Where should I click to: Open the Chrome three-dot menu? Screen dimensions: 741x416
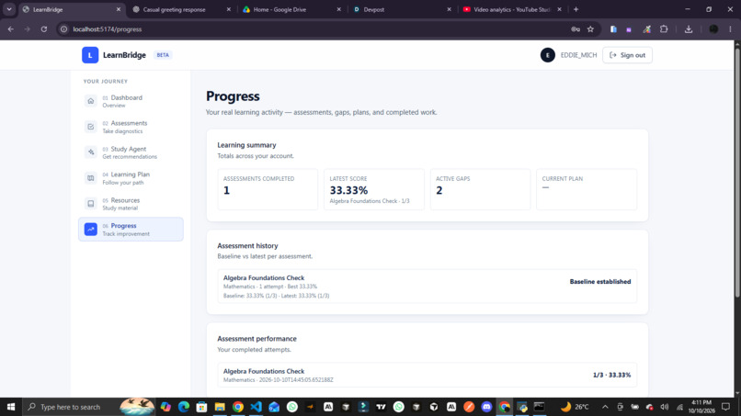730,28
